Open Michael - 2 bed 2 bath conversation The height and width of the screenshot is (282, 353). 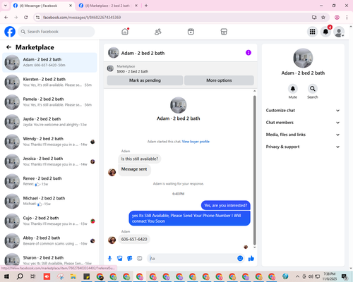[x=49, y=201]
